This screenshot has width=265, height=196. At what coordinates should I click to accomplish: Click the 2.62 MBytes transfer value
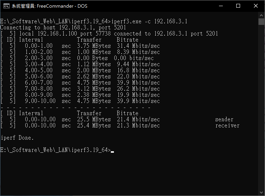pos(94,77)
